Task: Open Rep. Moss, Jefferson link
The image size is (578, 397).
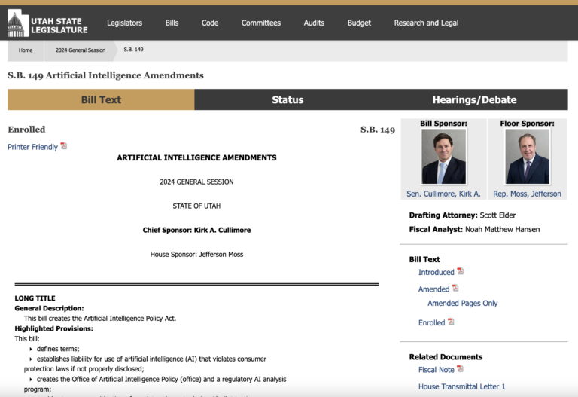Action: pyautogui.click(x=527, y=194)
